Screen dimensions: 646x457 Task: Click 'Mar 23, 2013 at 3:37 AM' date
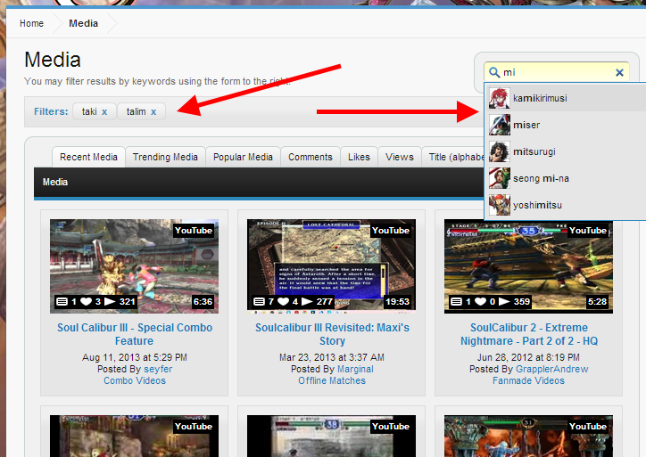332,357
